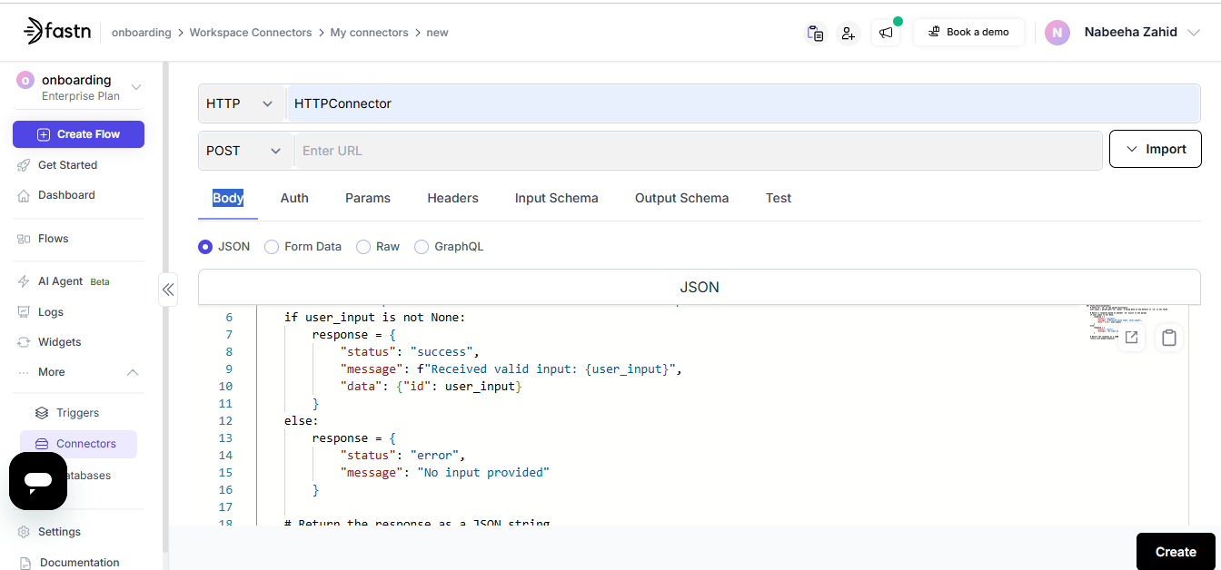Collapse the More section in sidebar
This screenshot has width=1221, height=570.
pyautogui.click(x=132, y=372)
